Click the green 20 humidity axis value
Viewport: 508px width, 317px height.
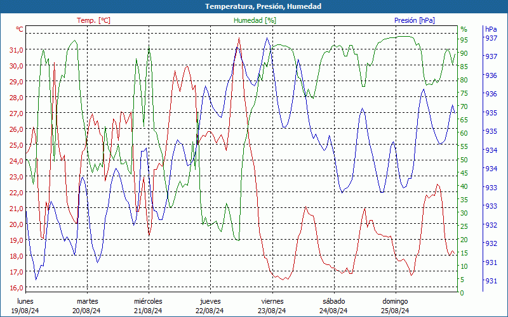point(464,240)
